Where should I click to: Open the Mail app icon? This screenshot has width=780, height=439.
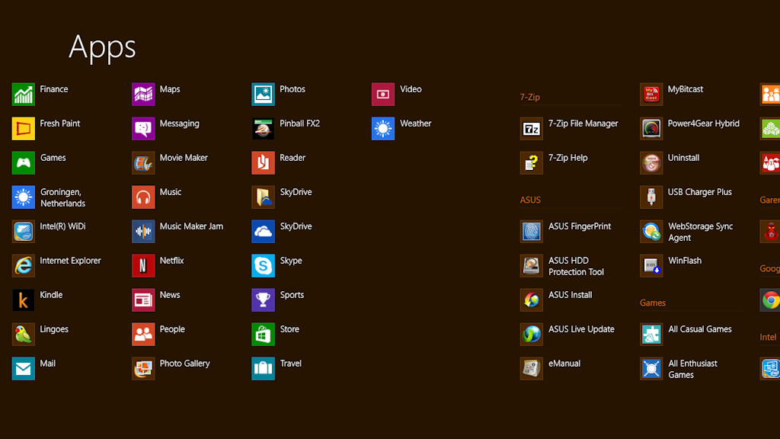coord(24,369)
